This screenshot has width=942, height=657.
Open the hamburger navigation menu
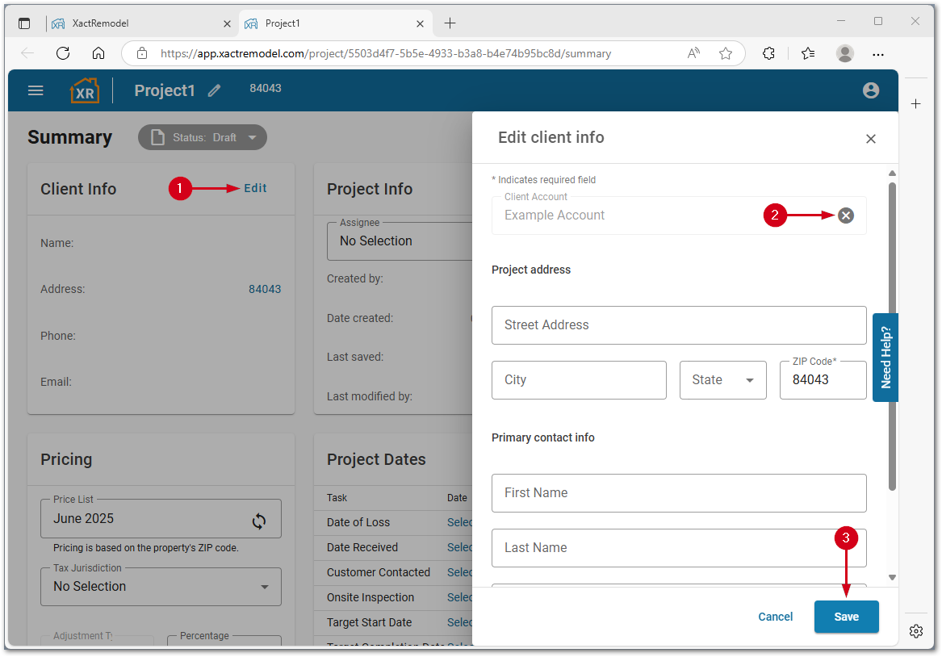(36, 90)
